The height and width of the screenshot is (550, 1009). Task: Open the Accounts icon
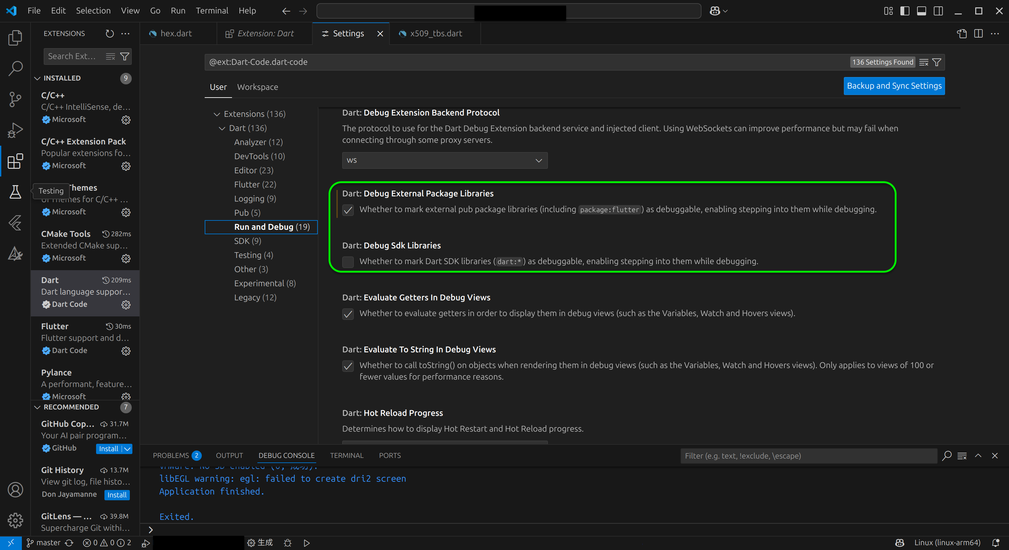coord(15,489)
